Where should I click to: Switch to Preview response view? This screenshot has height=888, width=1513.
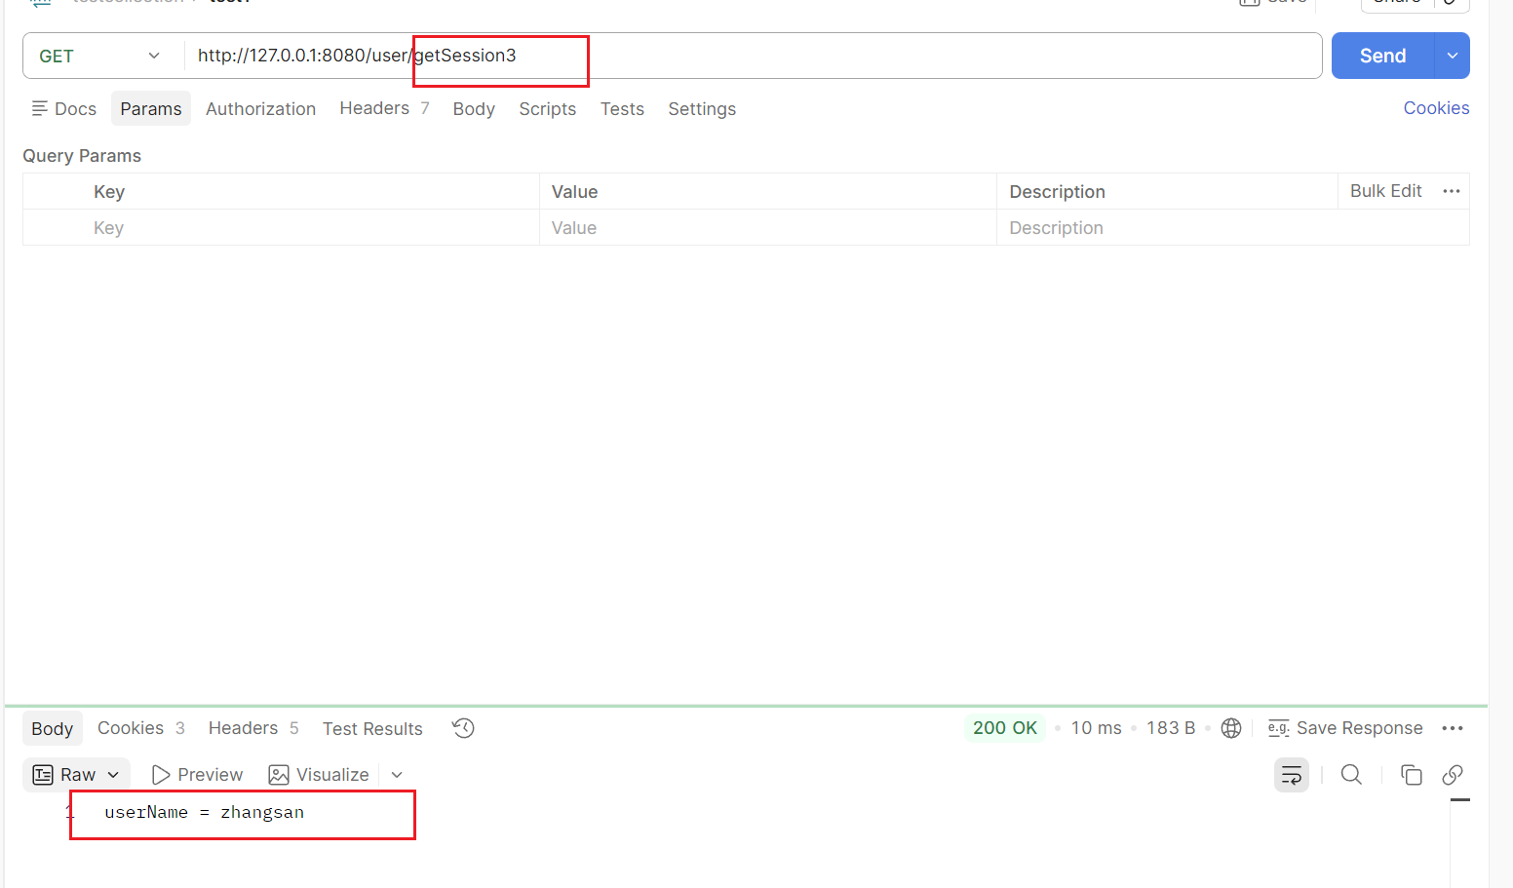[197, 774]
